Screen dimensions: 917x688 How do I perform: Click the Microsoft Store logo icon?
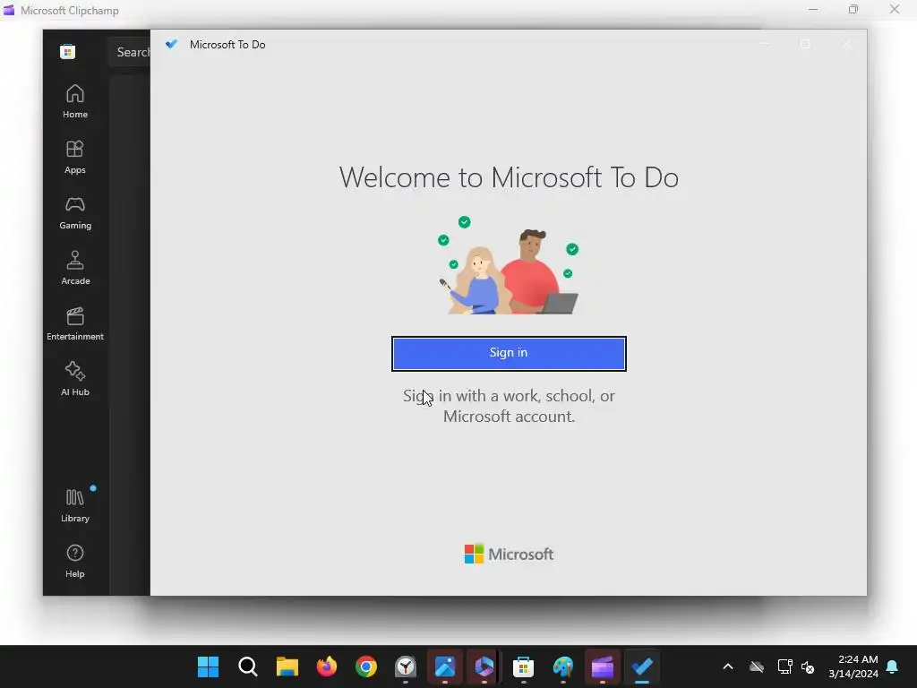[x=67, y=51]
